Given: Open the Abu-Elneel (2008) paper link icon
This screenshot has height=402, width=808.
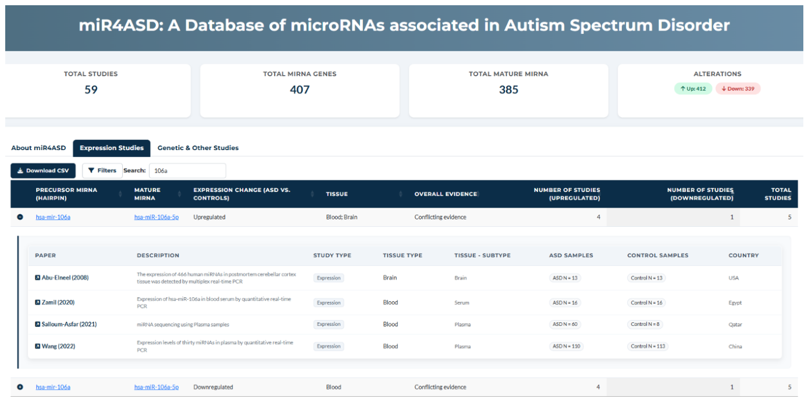Looking at the screenshot, I should (38, 278).
